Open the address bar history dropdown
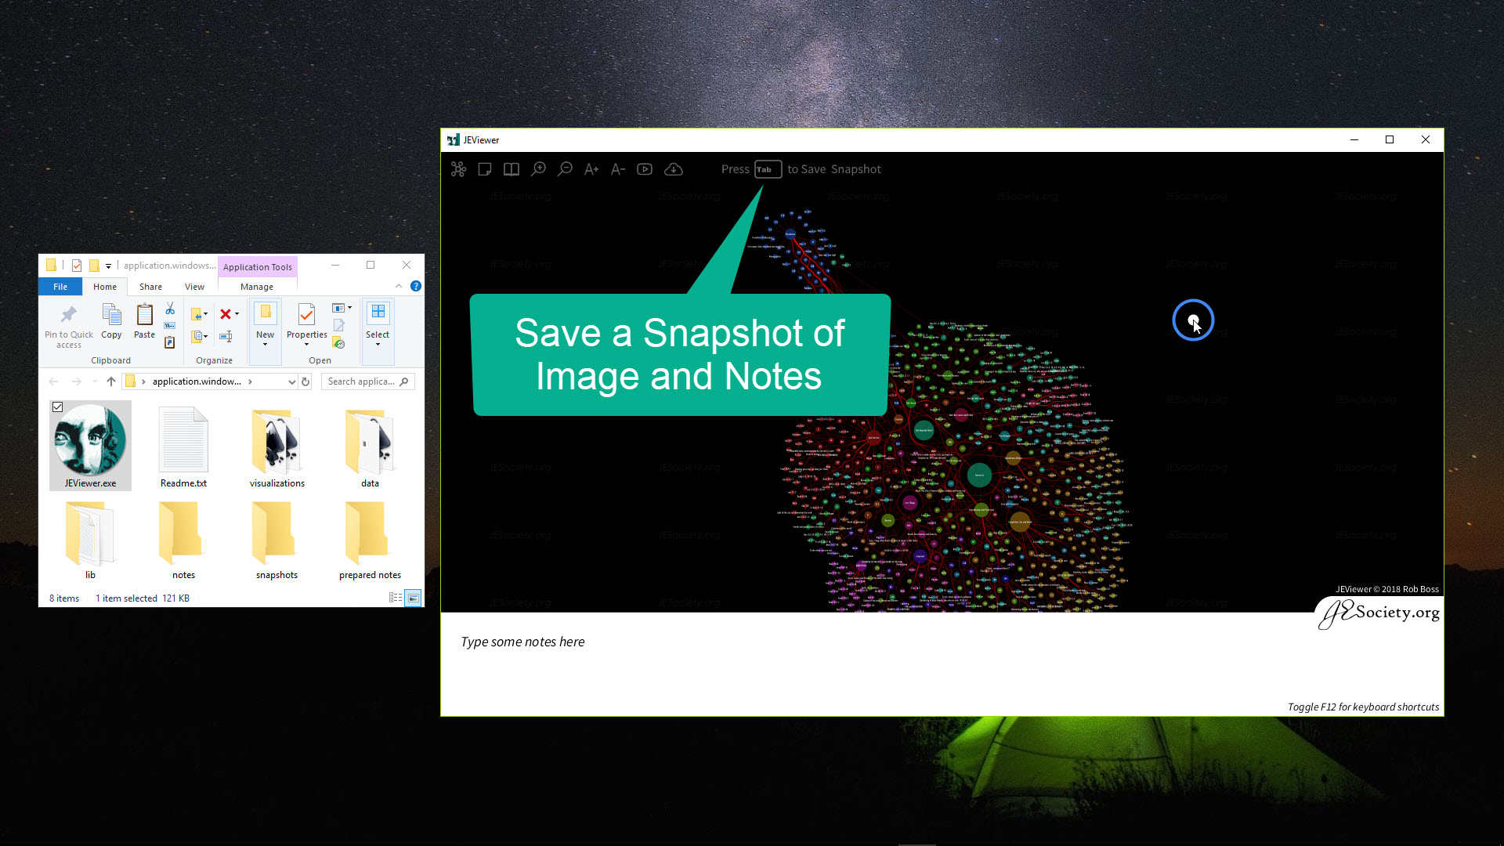Screen dimensions: 1504x846 tap(291, 381)
